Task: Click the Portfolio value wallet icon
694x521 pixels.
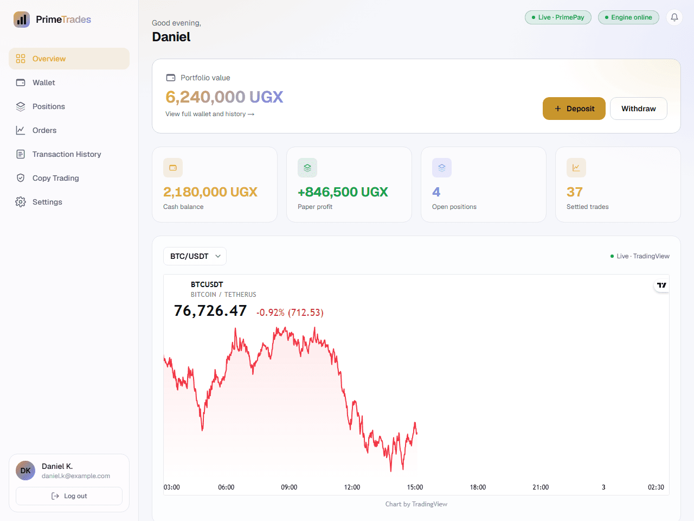Action: click(x=171, y=78)
